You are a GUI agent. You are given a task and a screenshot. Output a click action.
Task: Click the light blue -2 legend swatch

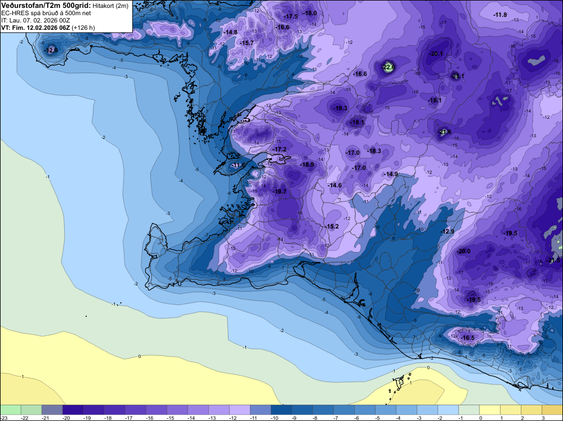(448, 410)
